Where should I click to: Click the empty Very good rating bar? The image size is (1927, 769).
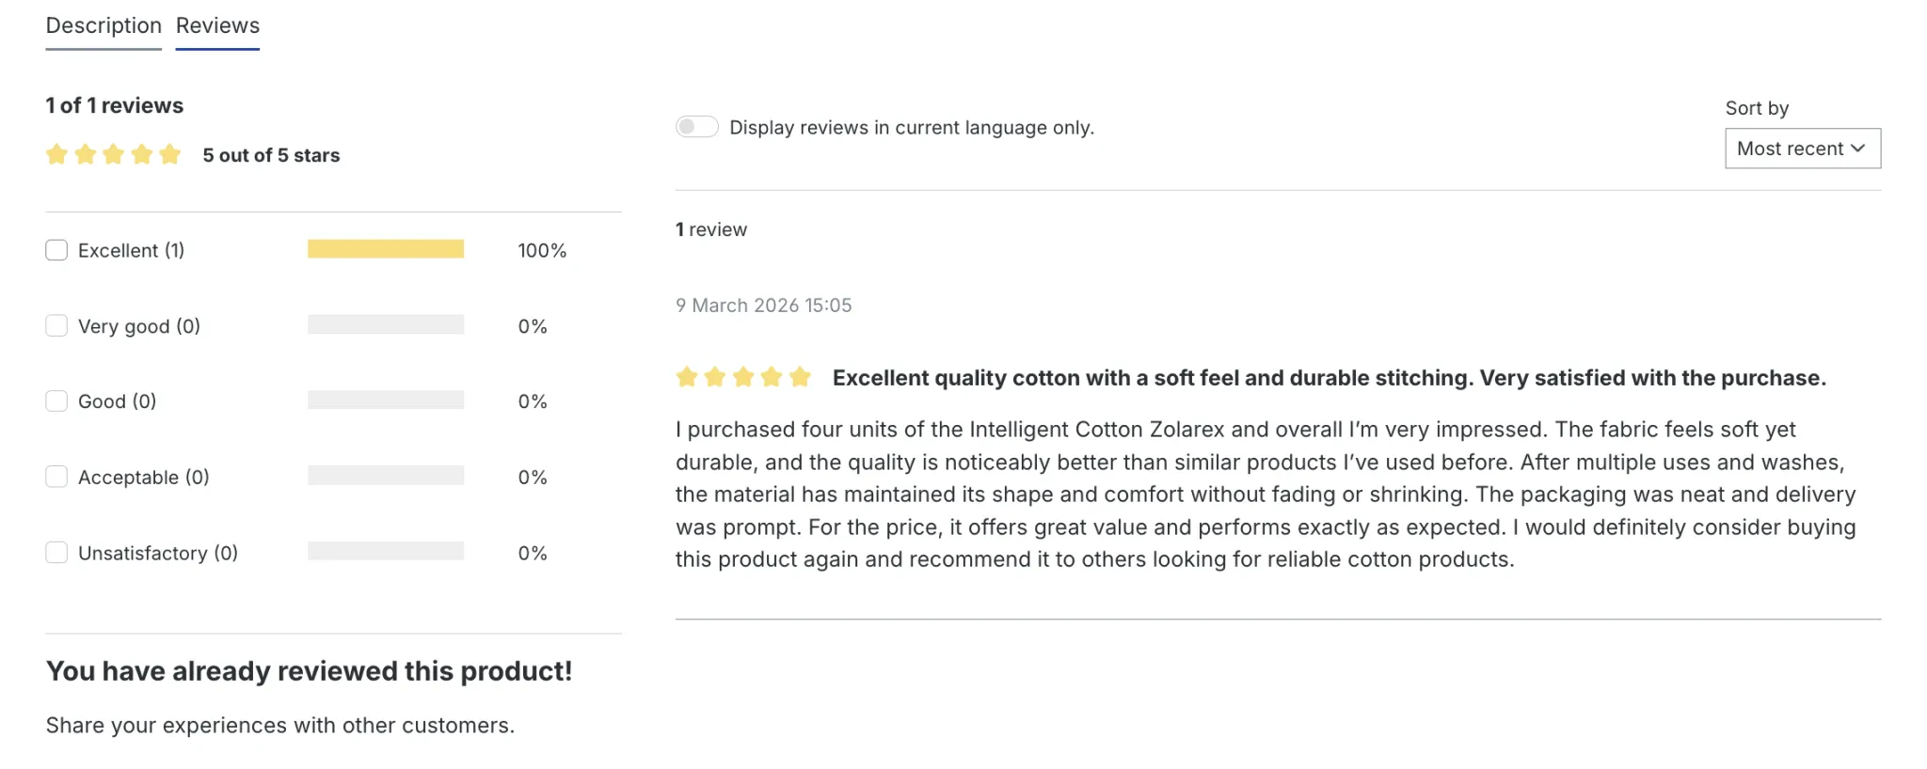(386, 325)
